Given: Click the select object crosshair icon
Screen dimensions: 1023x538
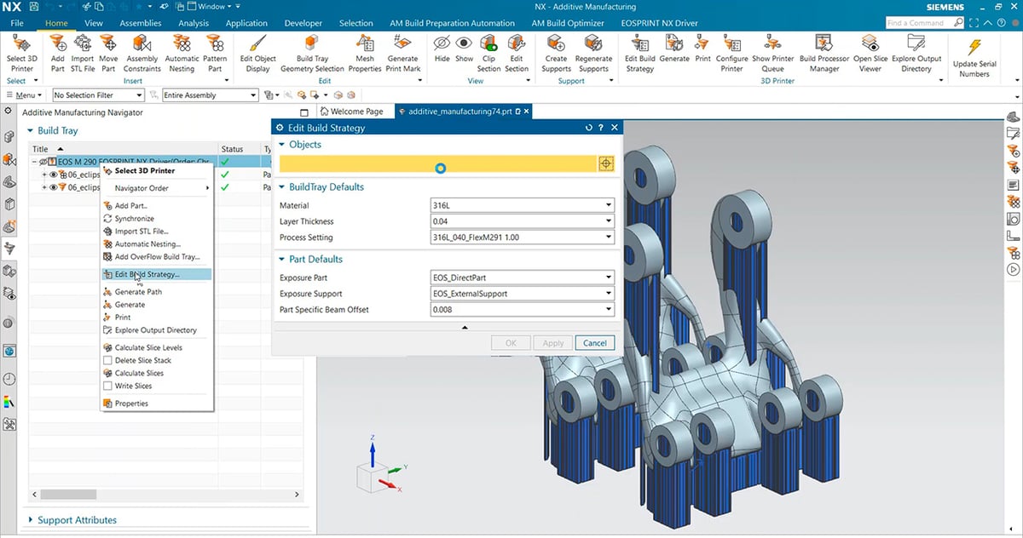Looking at the screenshot, I should pos(606,163).
